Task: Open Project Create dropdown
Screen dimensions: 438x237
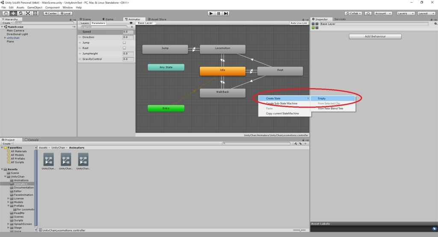Action: (8, 143)
